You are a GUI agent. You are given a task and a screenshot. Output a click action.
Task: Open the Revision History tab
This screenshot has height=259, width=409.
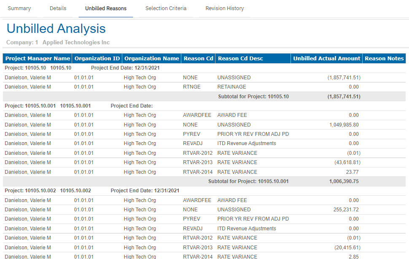tap(224, 8)
